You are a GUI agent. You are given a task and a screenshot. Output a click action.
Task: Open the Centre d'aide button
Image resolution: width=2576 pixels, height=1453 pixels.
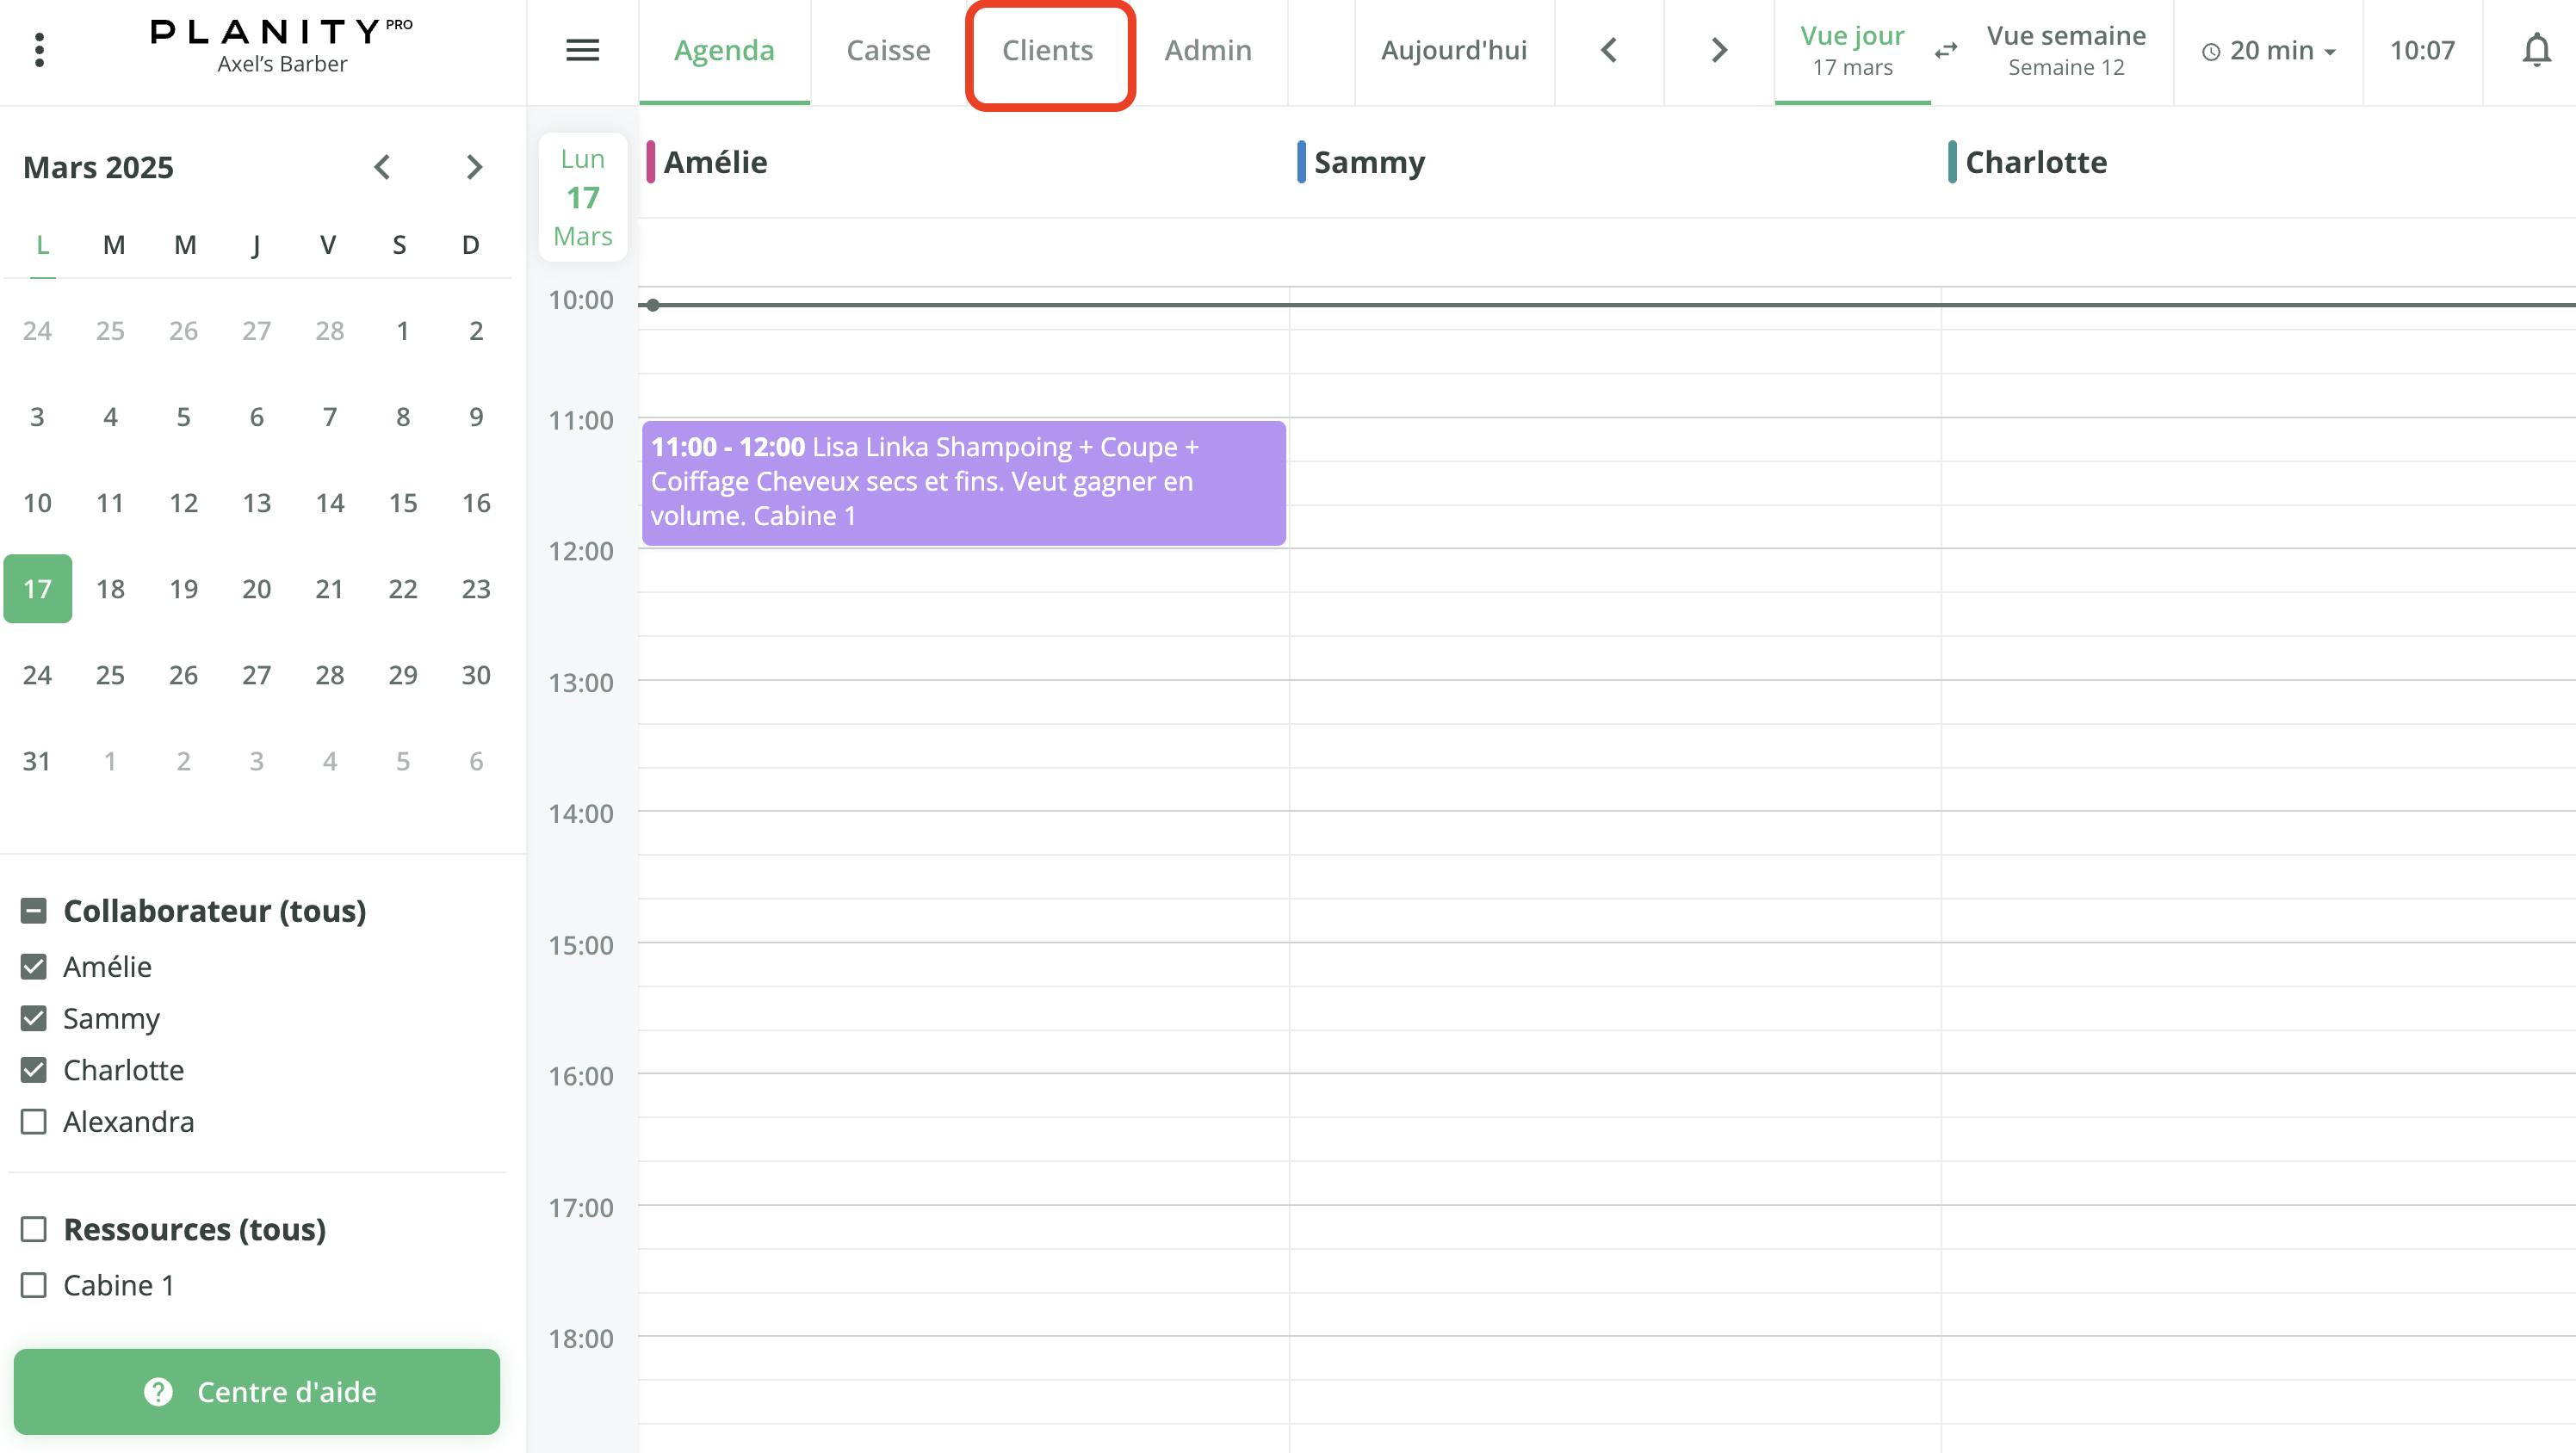click(257, 1392)
